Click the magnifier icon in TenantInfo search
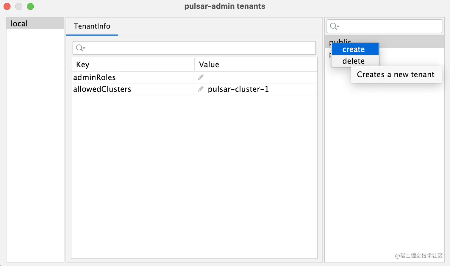The height and width of the screenshot is (266, 450). coord(80,48)
